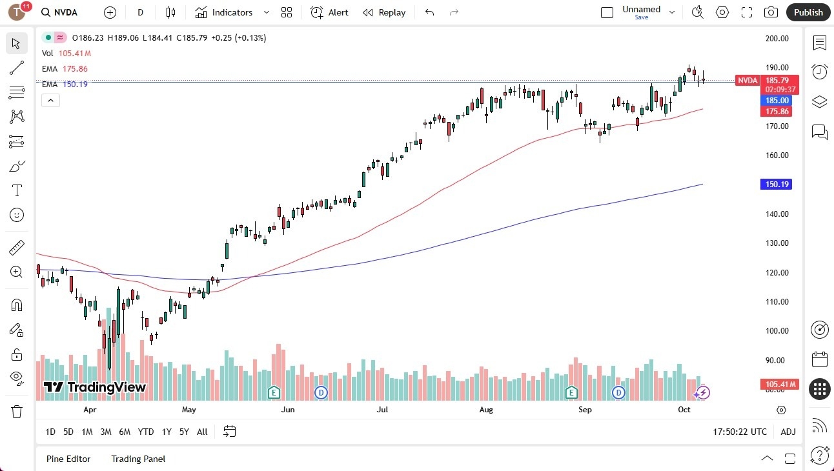834x471 pixels.
Task: Switch to the Pine Editor tab
Action: (x=68, y=459)
